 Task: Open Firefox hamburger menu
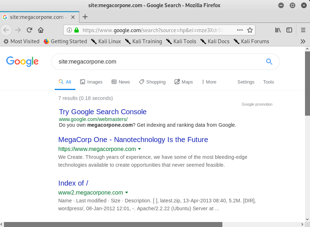coord(303,30)
